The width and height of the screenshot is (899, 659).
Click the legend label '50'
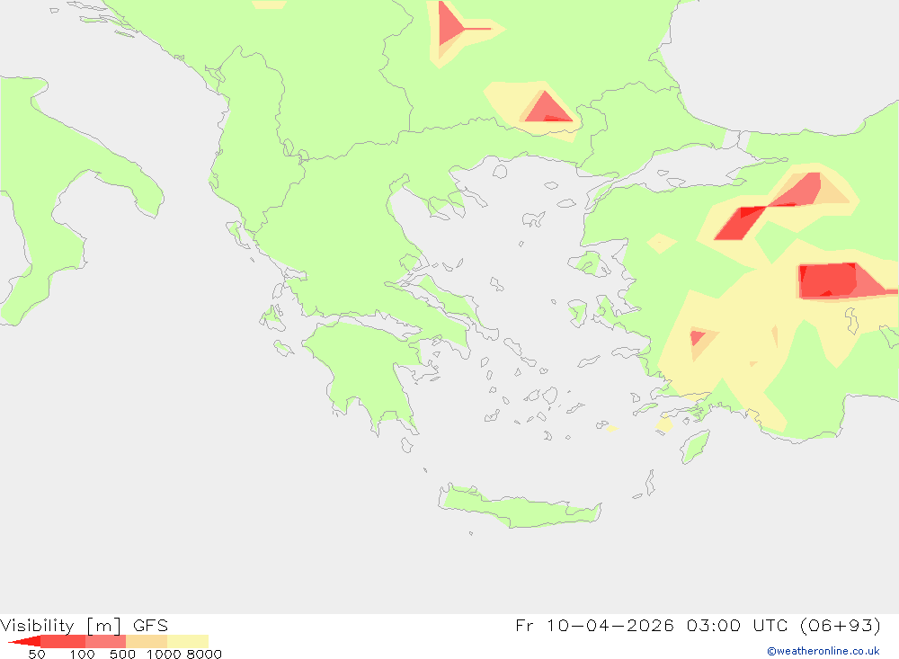pyautogui.click(x=37, y=654)
